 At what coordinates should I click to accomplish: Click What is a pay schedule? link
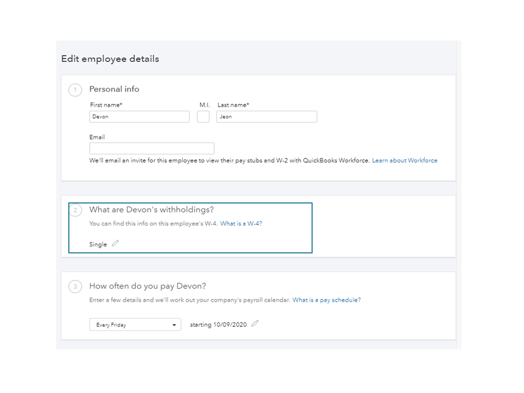tap(326, 300)
